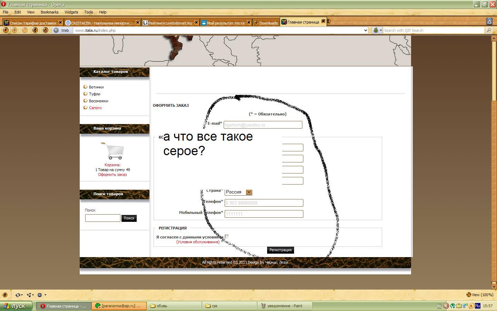Viewport: 497px width, 311px height.
Task: Click the E-mail input field
Action: [x=263, y=125]
